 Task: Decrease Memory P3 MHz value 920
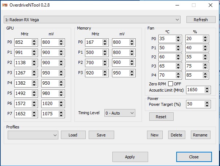[x=105, y=74]
